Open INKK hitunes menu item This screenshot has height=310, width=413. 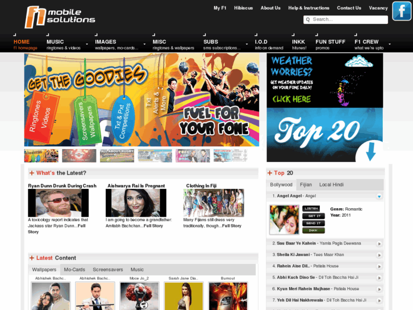coord(299,44)
